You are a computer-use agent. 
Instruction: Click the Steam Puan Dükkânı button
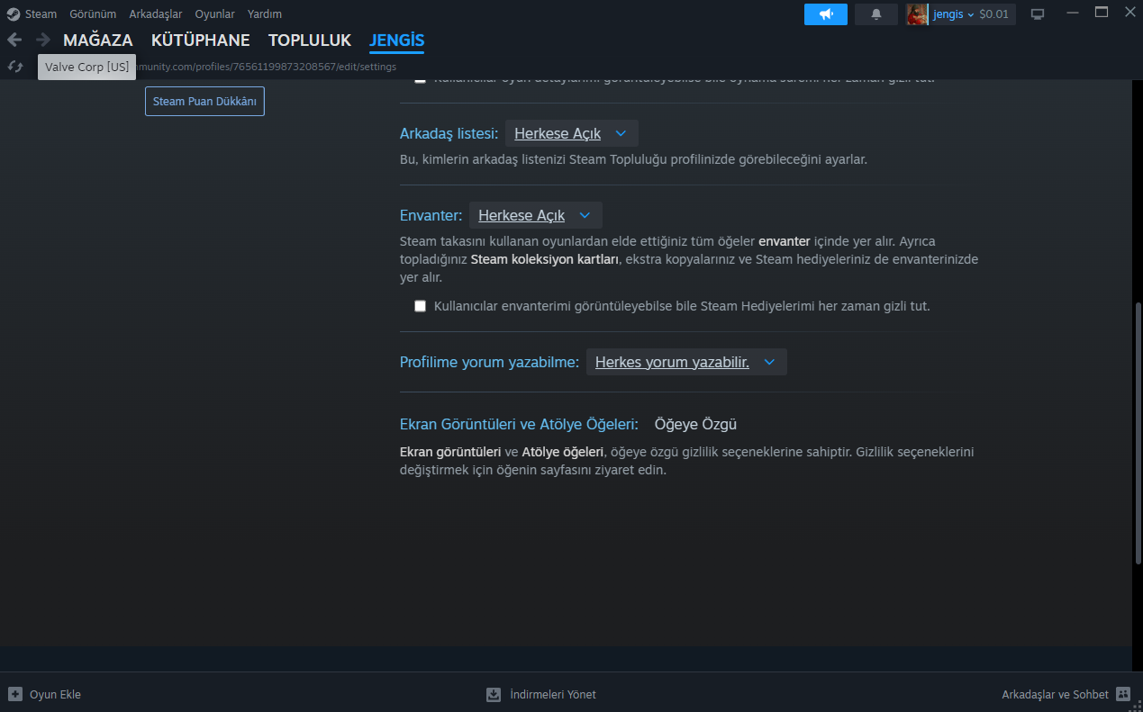204,102
